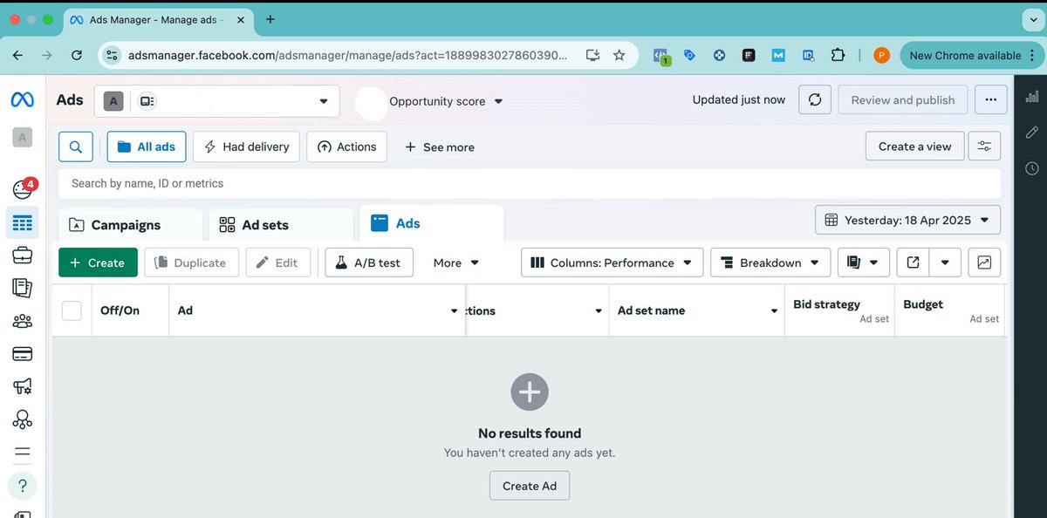The height and width of the screenshot is (518, 1047).
Task: Click the Meta logo icon
Action: point(23,100)
